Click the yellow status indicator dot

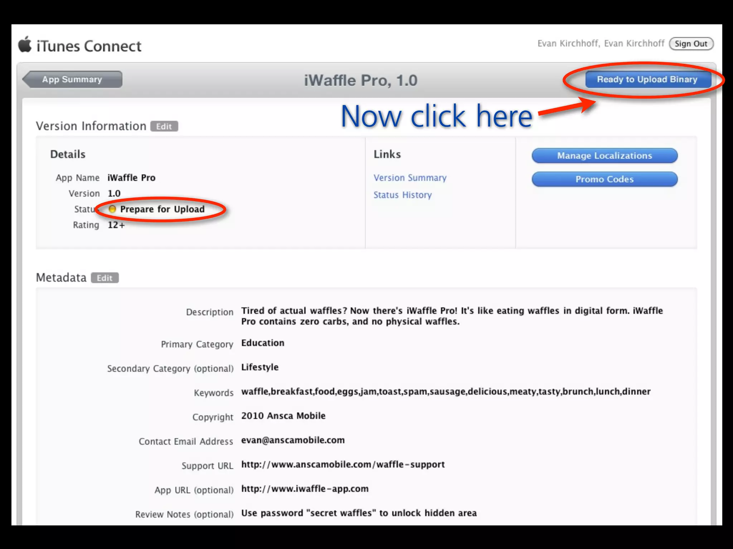112,209
